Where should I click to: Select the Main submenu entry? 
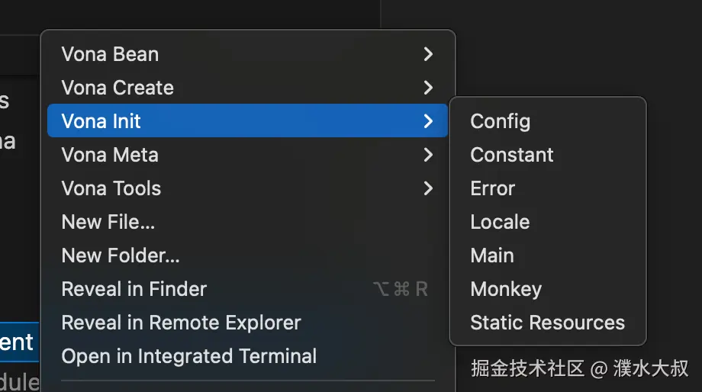[x=492, y=255]
